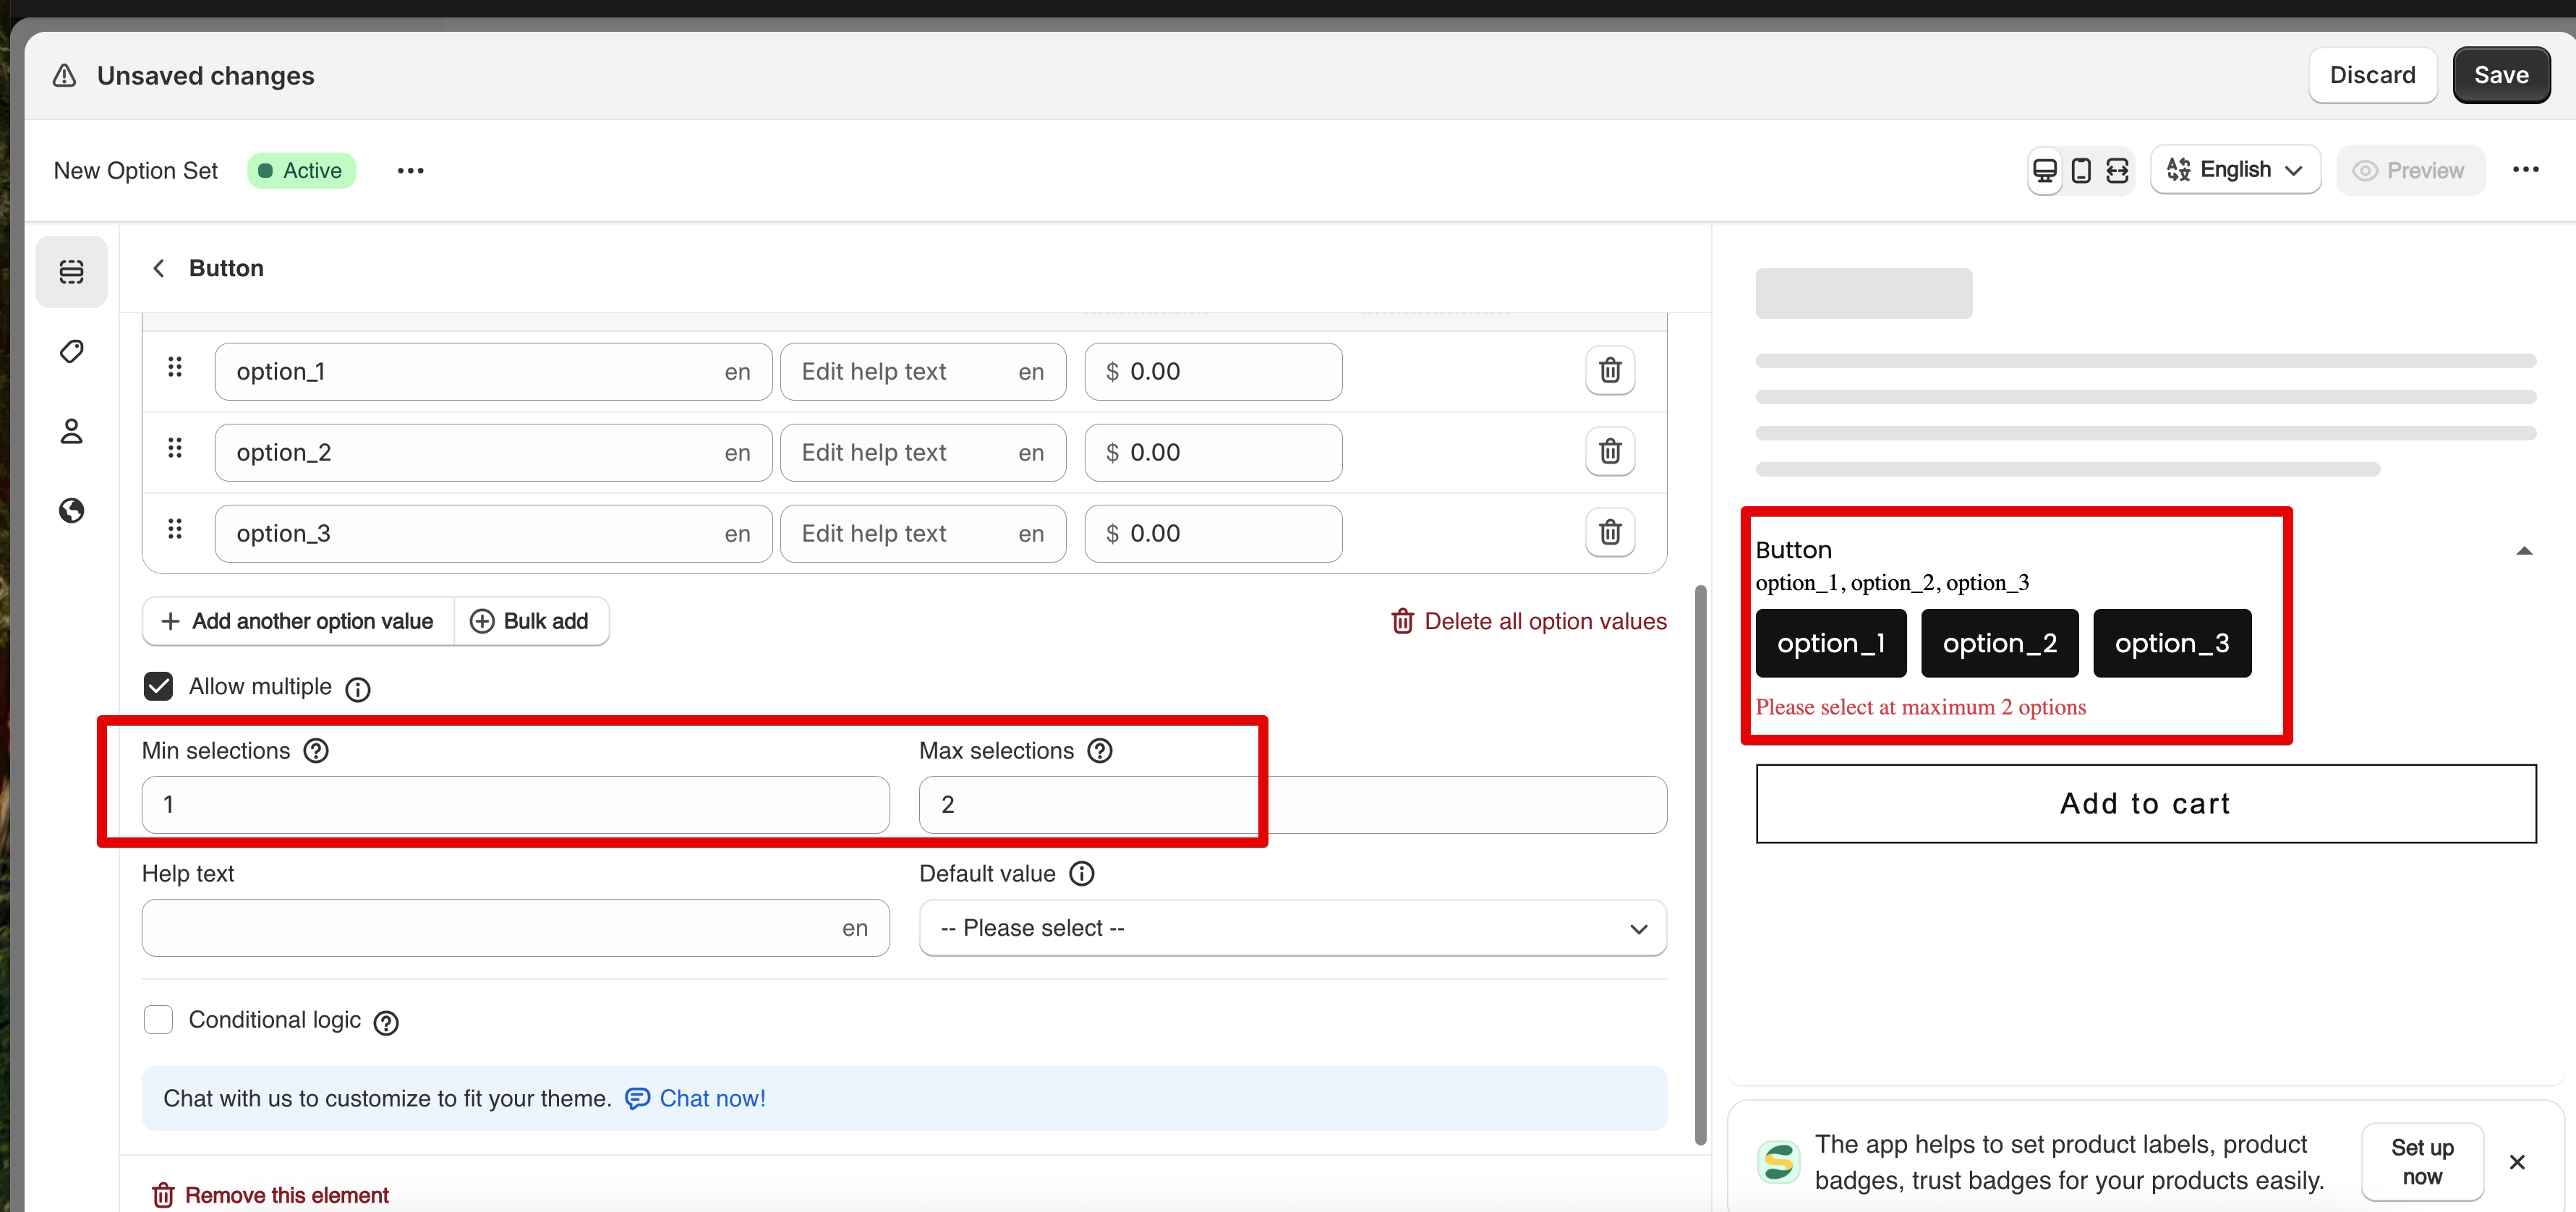Click Min selections help question icon
Viewport: 2576px width, 1212px height.
pyautogui.click(x=316, y=751)
